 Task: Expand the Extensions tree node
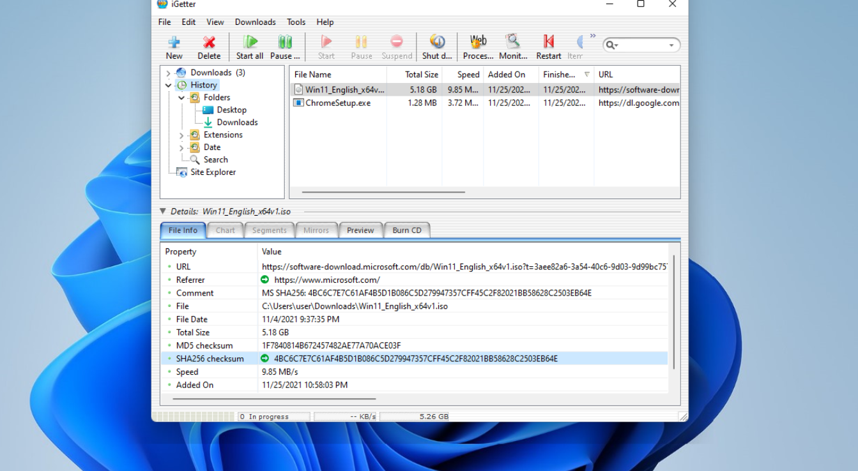coord(181,135)
